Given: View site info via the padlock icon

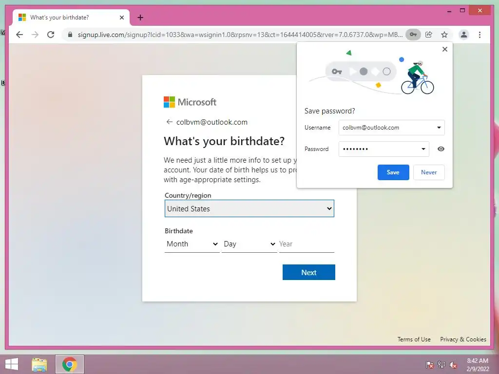Looking at the screenshot, I should 70,35.
